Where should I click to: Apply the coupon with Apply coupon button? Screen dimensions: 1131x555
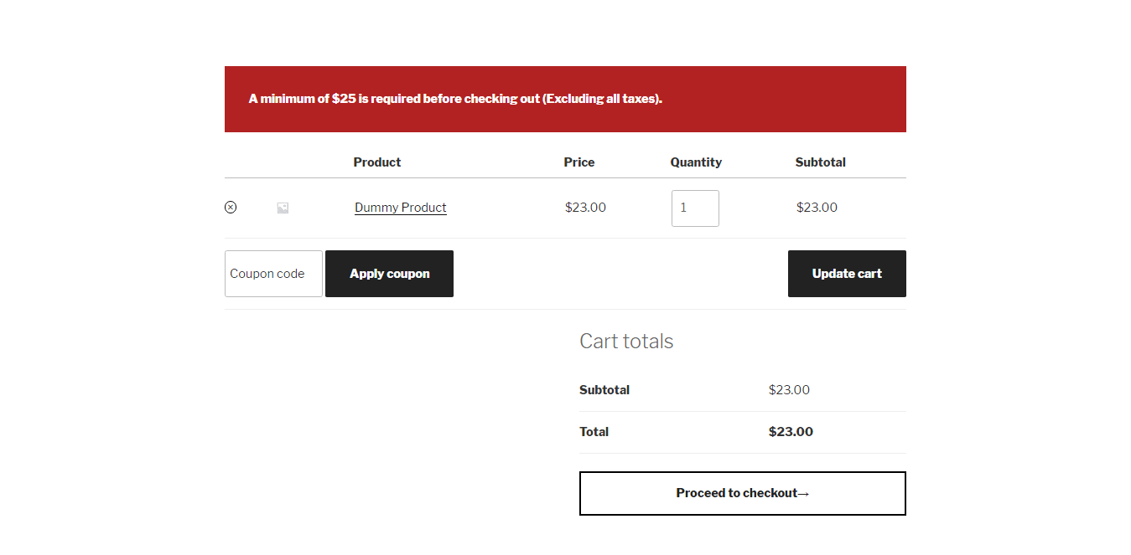coord(389,274)
